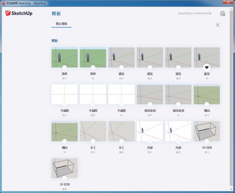Image resolution: width=235 pixels, height=193 pixels.
Task: Favorite the 简单 英寸 template
Action: point(64,67)
